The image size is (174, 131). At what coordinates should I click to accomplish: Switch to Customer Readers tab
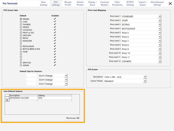point(105,3)
